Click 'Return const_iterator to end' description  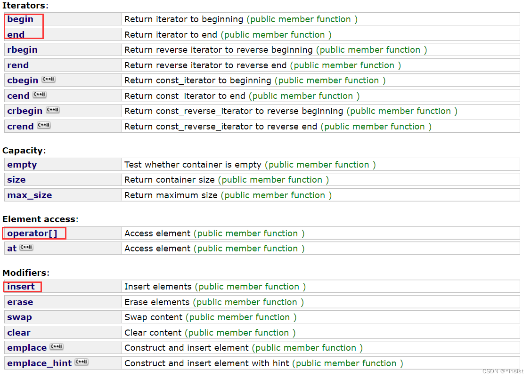click(185, 96)
